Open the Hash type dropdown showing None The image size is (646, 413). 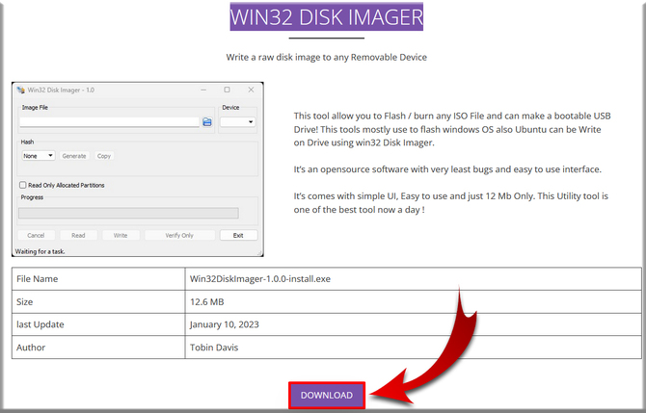[39, 156]
